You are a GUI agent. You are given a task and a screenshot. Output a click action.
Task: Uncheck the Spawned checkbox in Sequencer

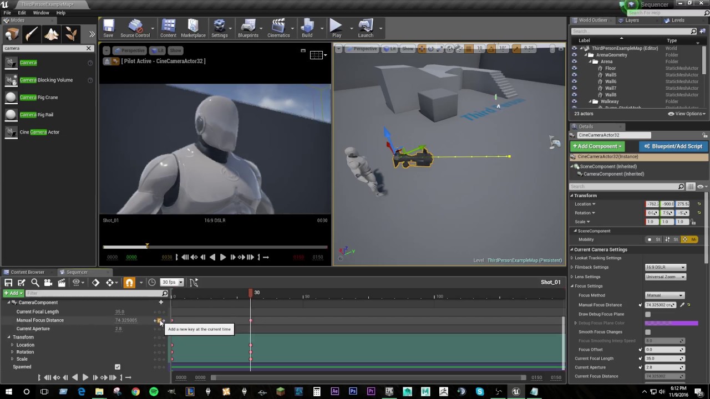point(117,367)
